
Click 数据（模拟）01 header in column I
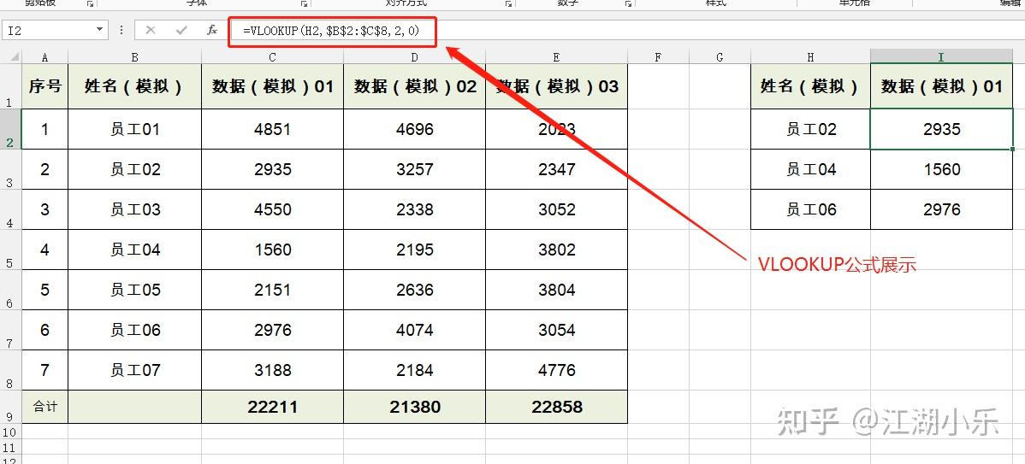coord(941,86)
